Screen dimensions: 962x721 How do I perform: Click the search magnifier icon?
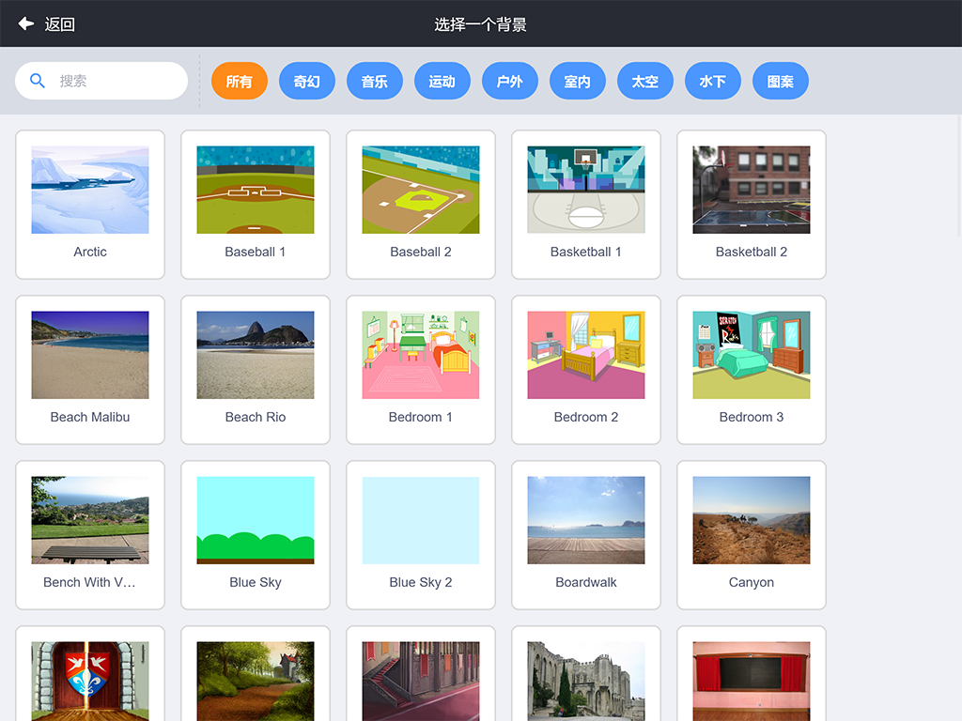tap(38, 81)
